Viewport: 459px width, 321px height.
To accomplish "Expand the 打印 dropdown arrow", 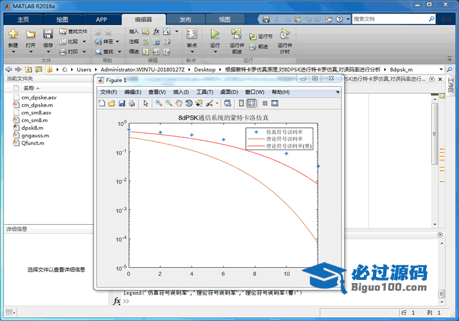I will (84, 52).
